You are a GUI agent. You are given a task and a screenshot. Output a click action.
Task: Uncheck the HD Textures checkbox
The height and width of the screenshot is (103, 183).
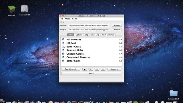tap(63, 39)
